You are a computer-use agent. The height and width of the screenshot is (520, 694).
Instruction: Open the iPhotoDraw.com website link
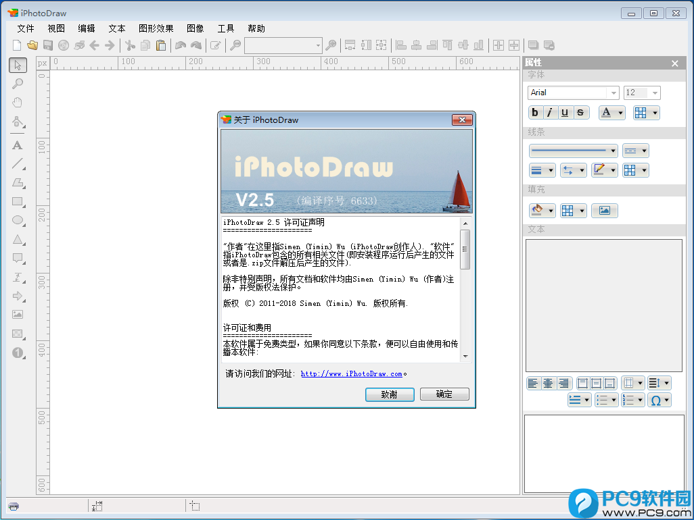coord(352,373)
